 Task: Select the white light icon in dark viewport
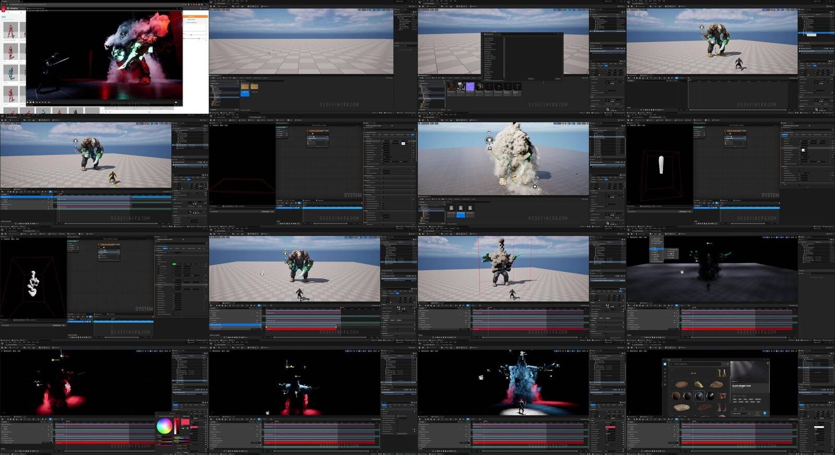tap(682, 272)
